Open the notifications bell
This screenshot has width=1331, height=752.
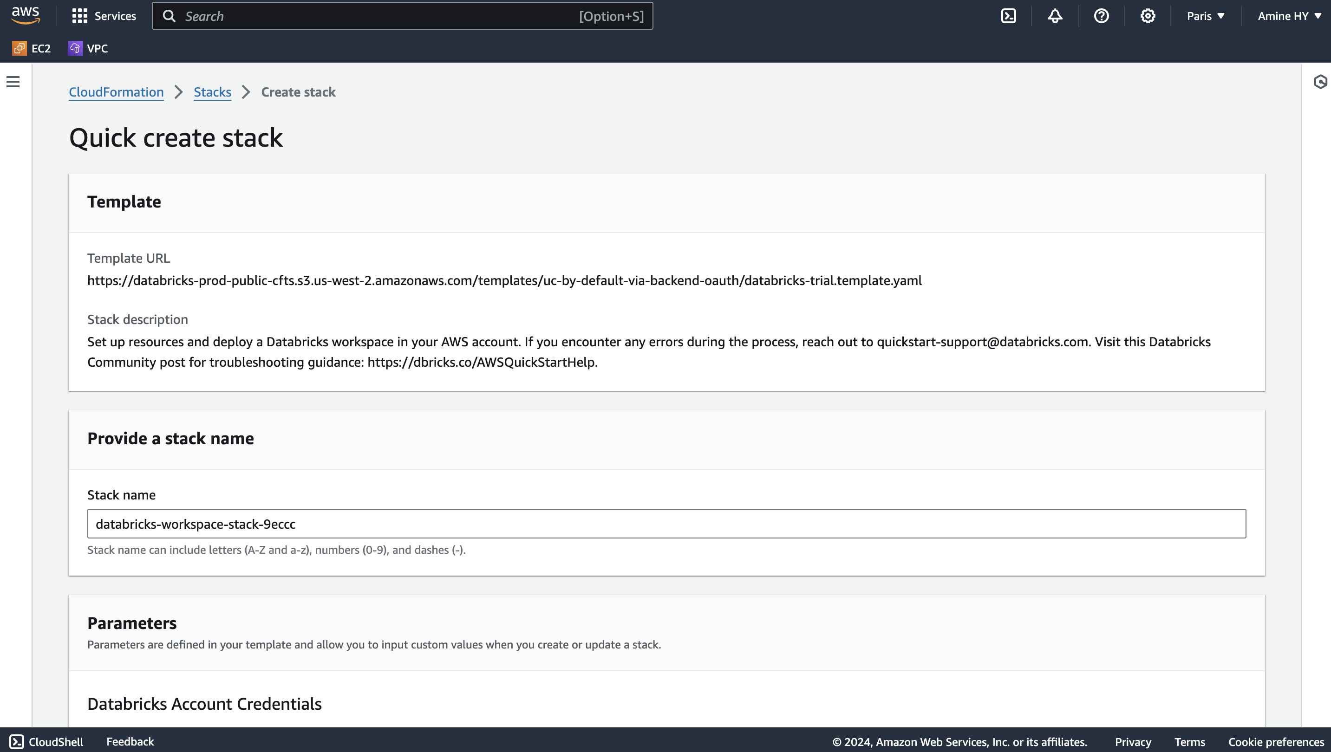click(1055, 16)
